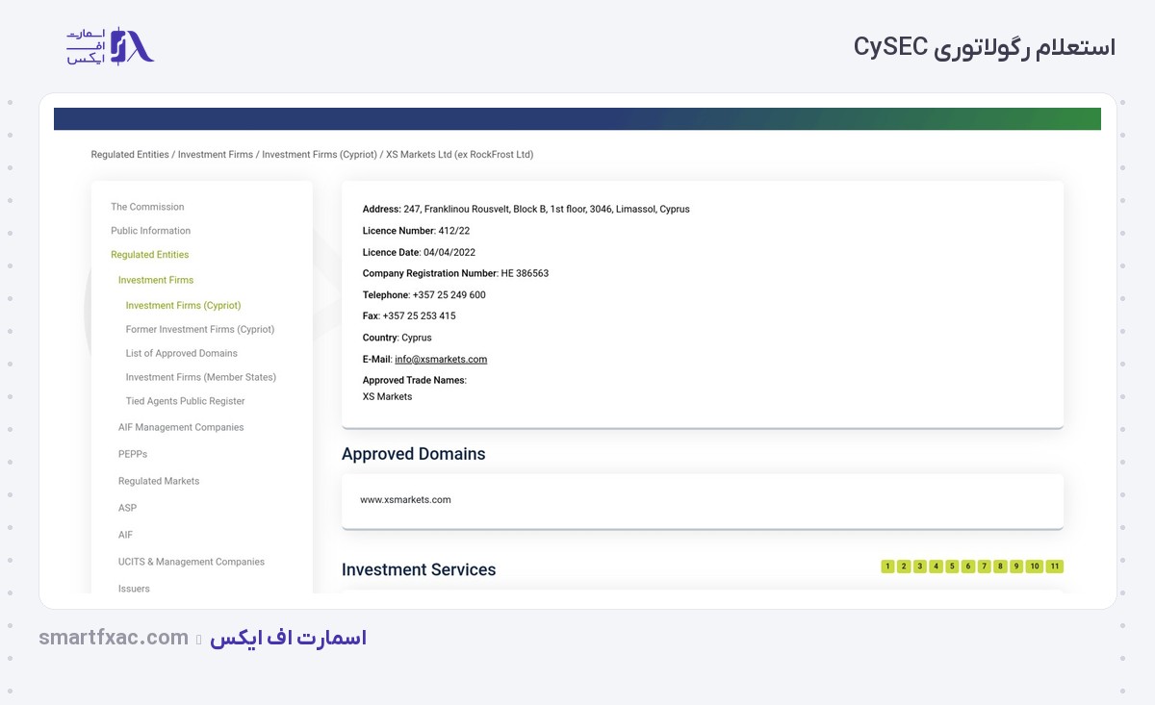Image resolution: width=1155 pixels, height=705 pixels.
Task: Select investment service badge 9
Action: [x=1016, y=567]
